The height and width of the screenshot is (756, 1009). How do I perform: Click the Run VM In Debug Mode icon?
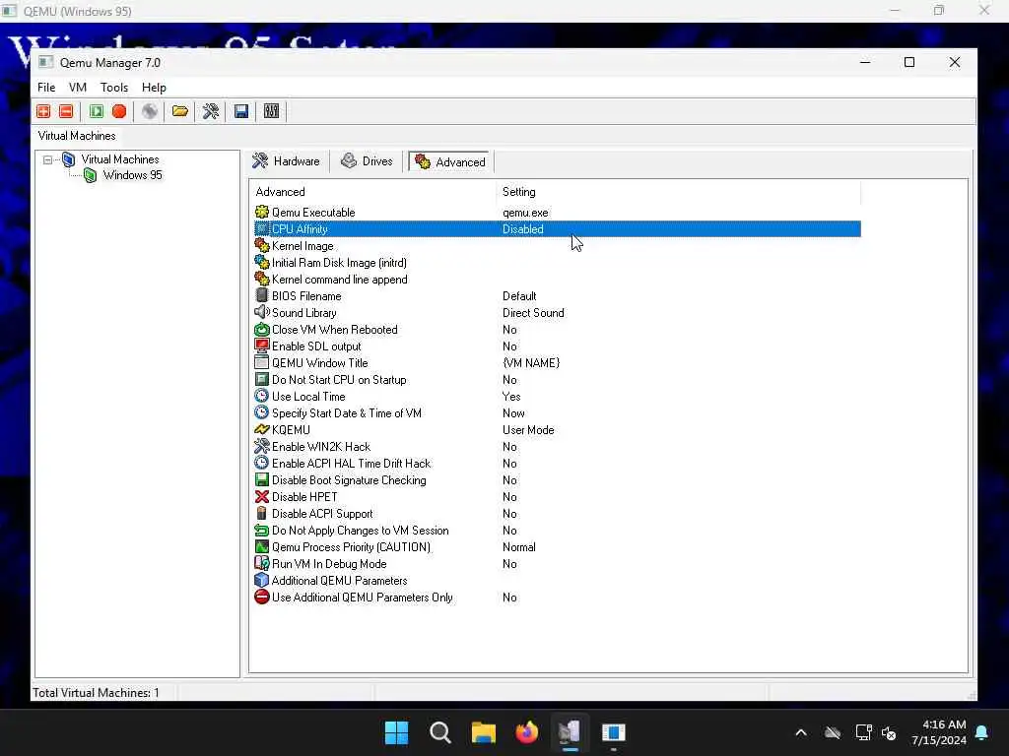point(262,563)
